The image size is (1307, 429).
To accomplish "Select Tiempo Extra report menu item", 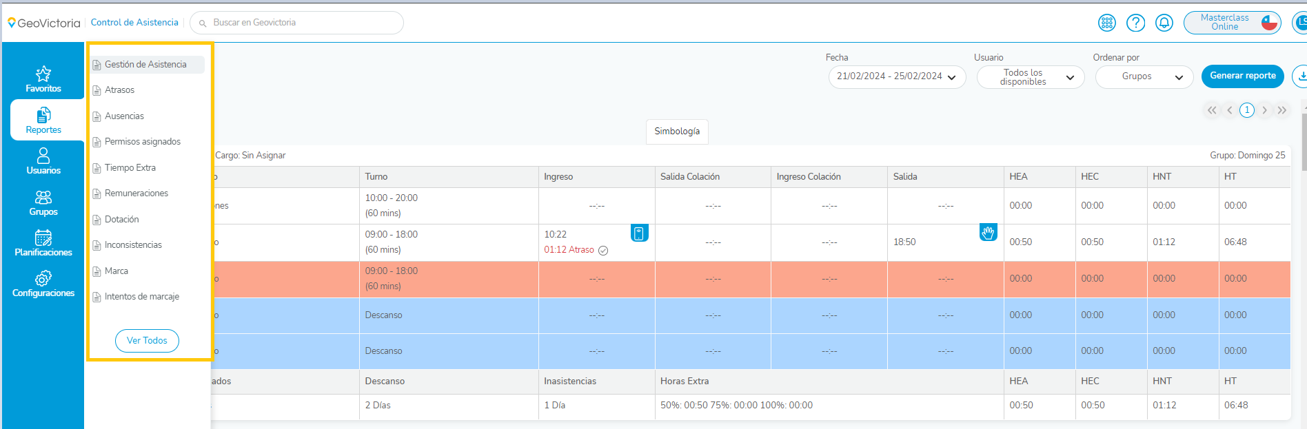I will [130, 168].
